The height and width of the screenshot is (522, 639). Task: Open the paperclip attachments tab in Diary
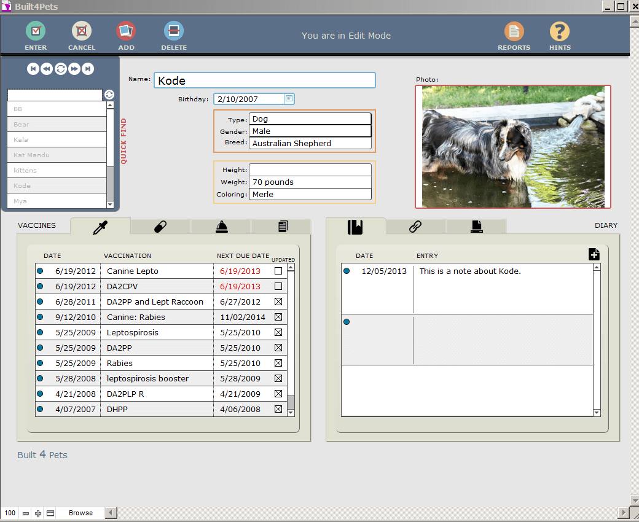point(415,226)
